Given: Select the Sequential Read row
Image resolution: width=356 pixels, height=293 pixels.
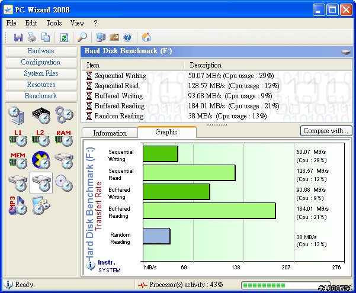Looking at the screenshot, I should pyautogui.click(x=217, y=86).
